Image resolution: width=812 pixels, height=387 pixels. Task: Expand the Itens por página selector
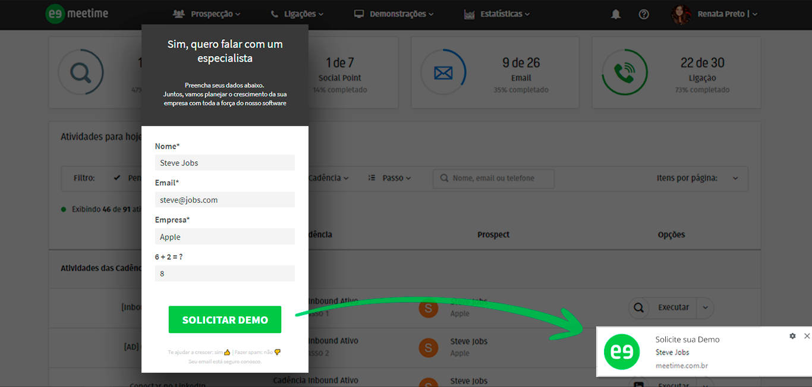[x=735, y=178]
